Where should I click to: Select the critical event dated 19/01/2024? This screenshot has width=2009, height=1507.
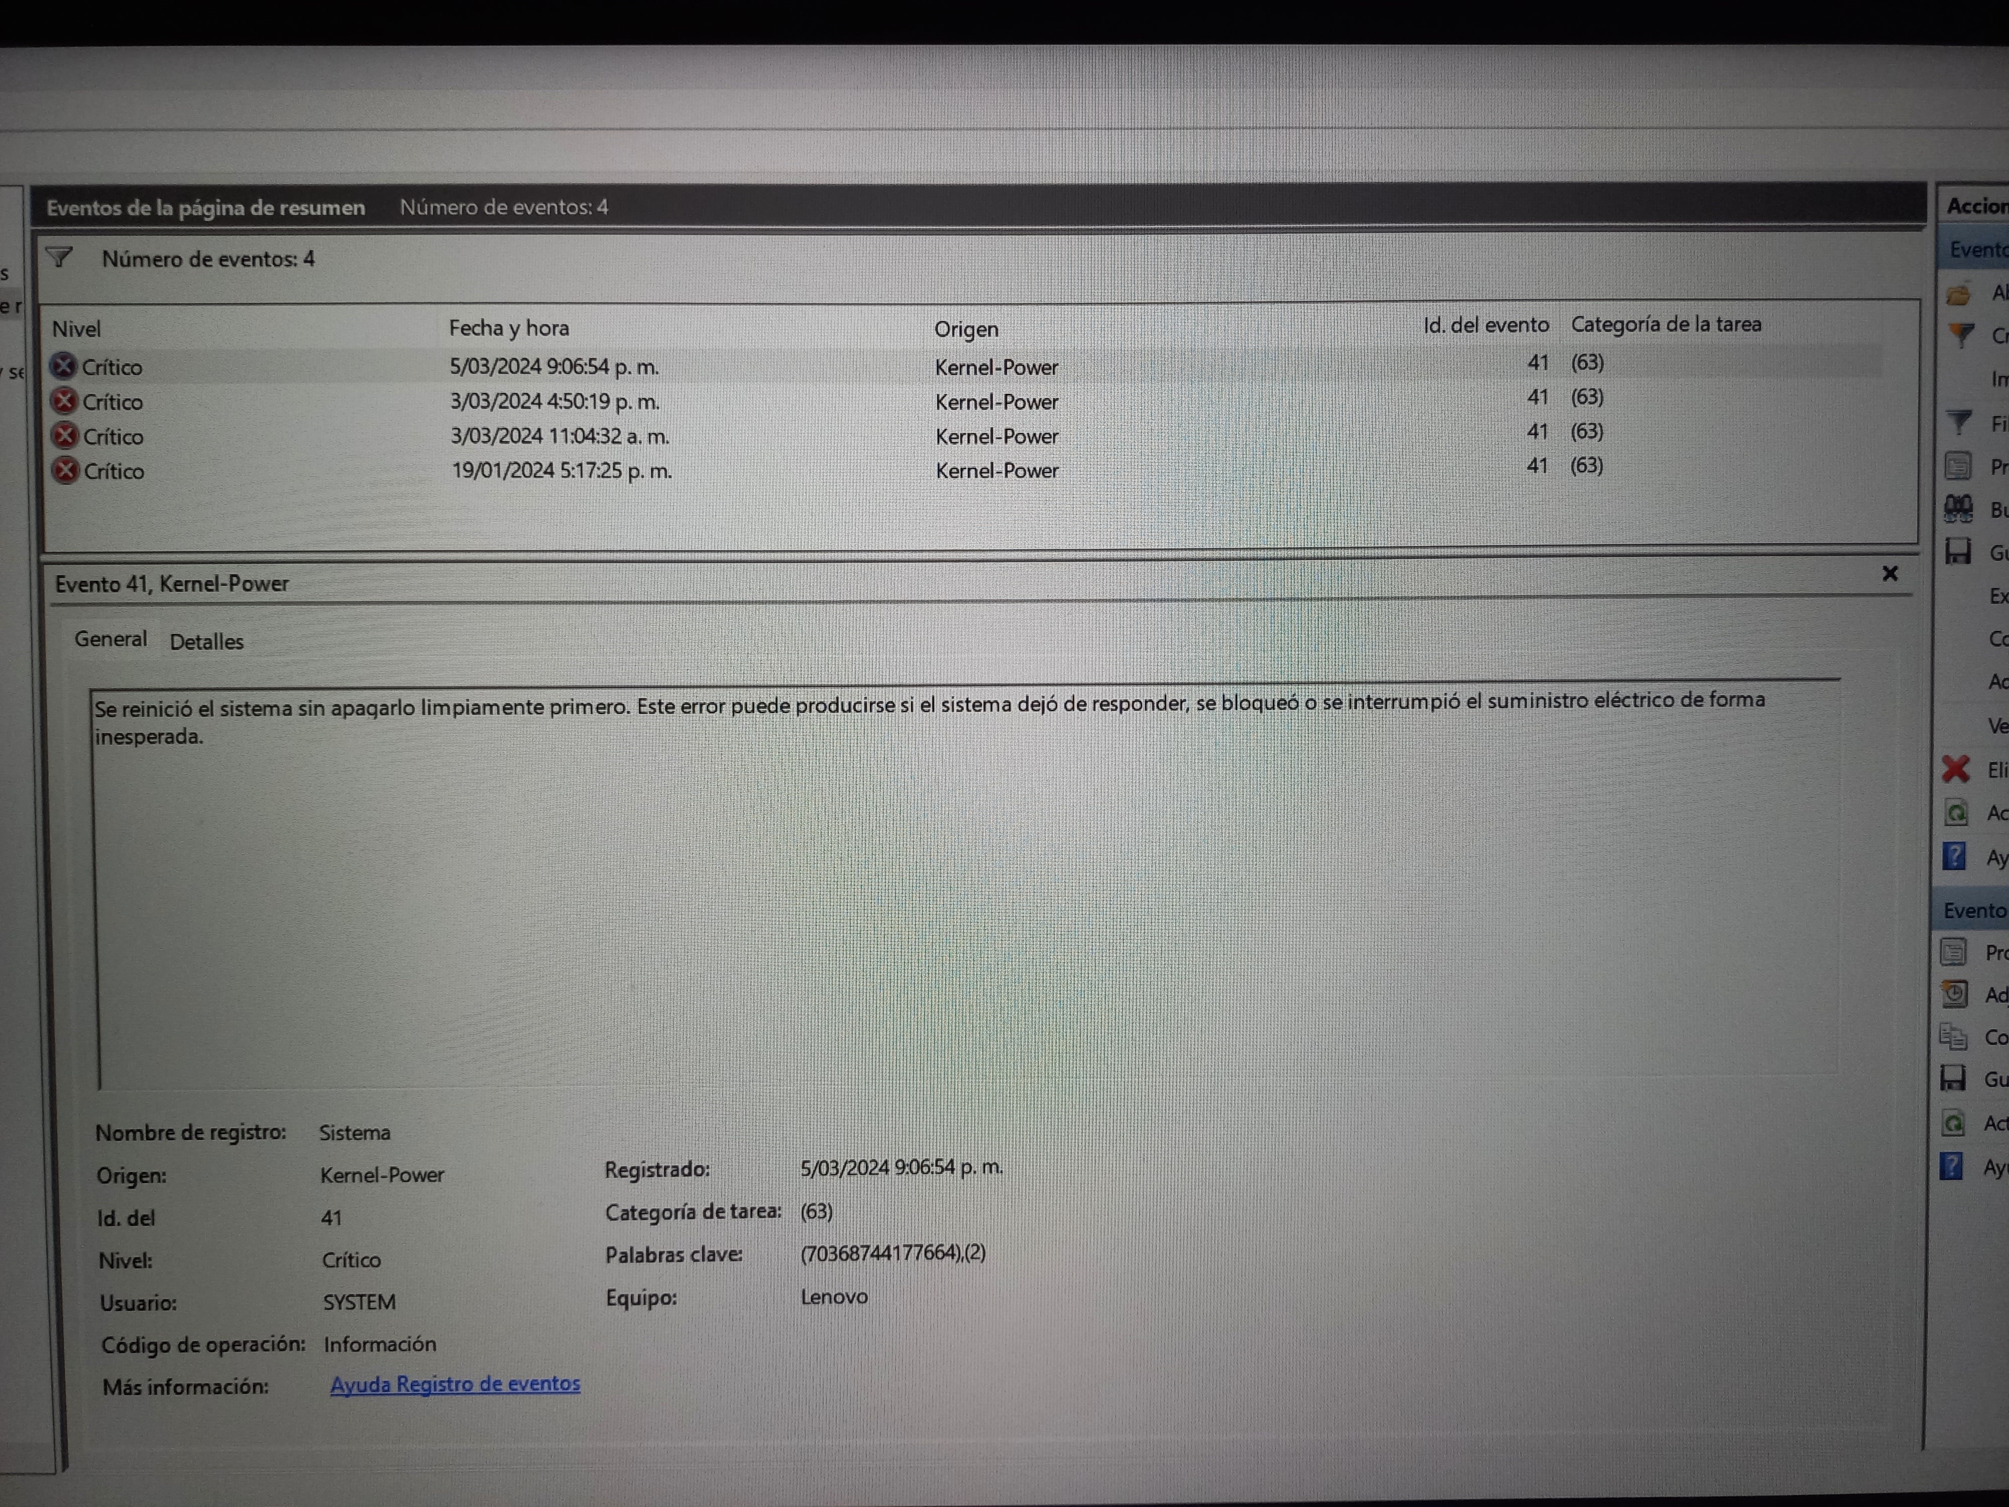click(562, 471)
